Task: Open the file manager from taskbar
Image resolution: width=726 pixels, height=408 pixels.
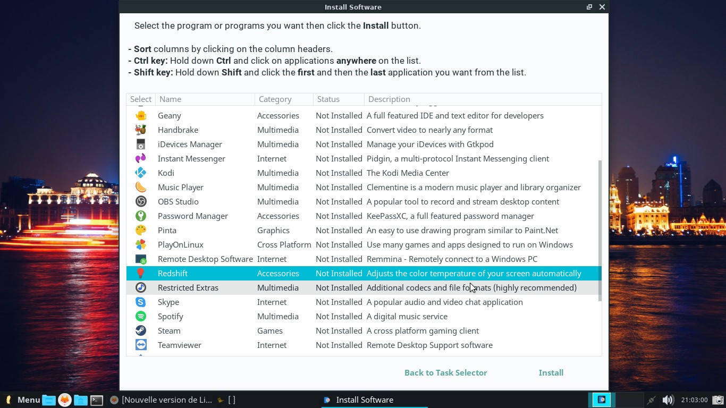Action: pos(49,400)
